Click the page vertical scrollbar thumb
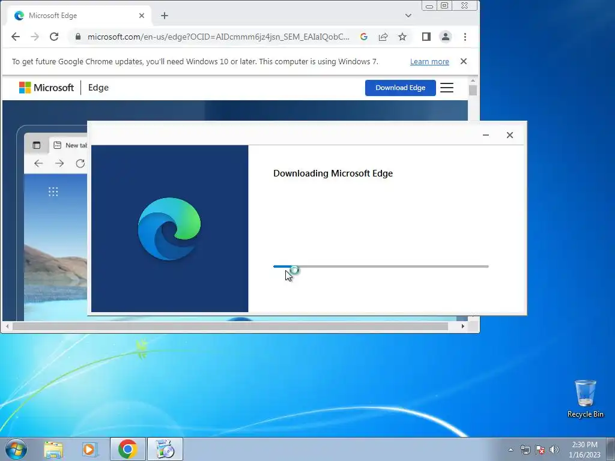This screenshot has width=615, height=461. coord(473,91)
